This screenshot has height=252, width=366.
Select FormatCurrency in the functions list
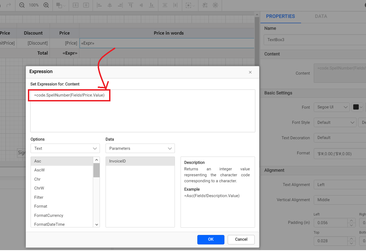[49, 215]
